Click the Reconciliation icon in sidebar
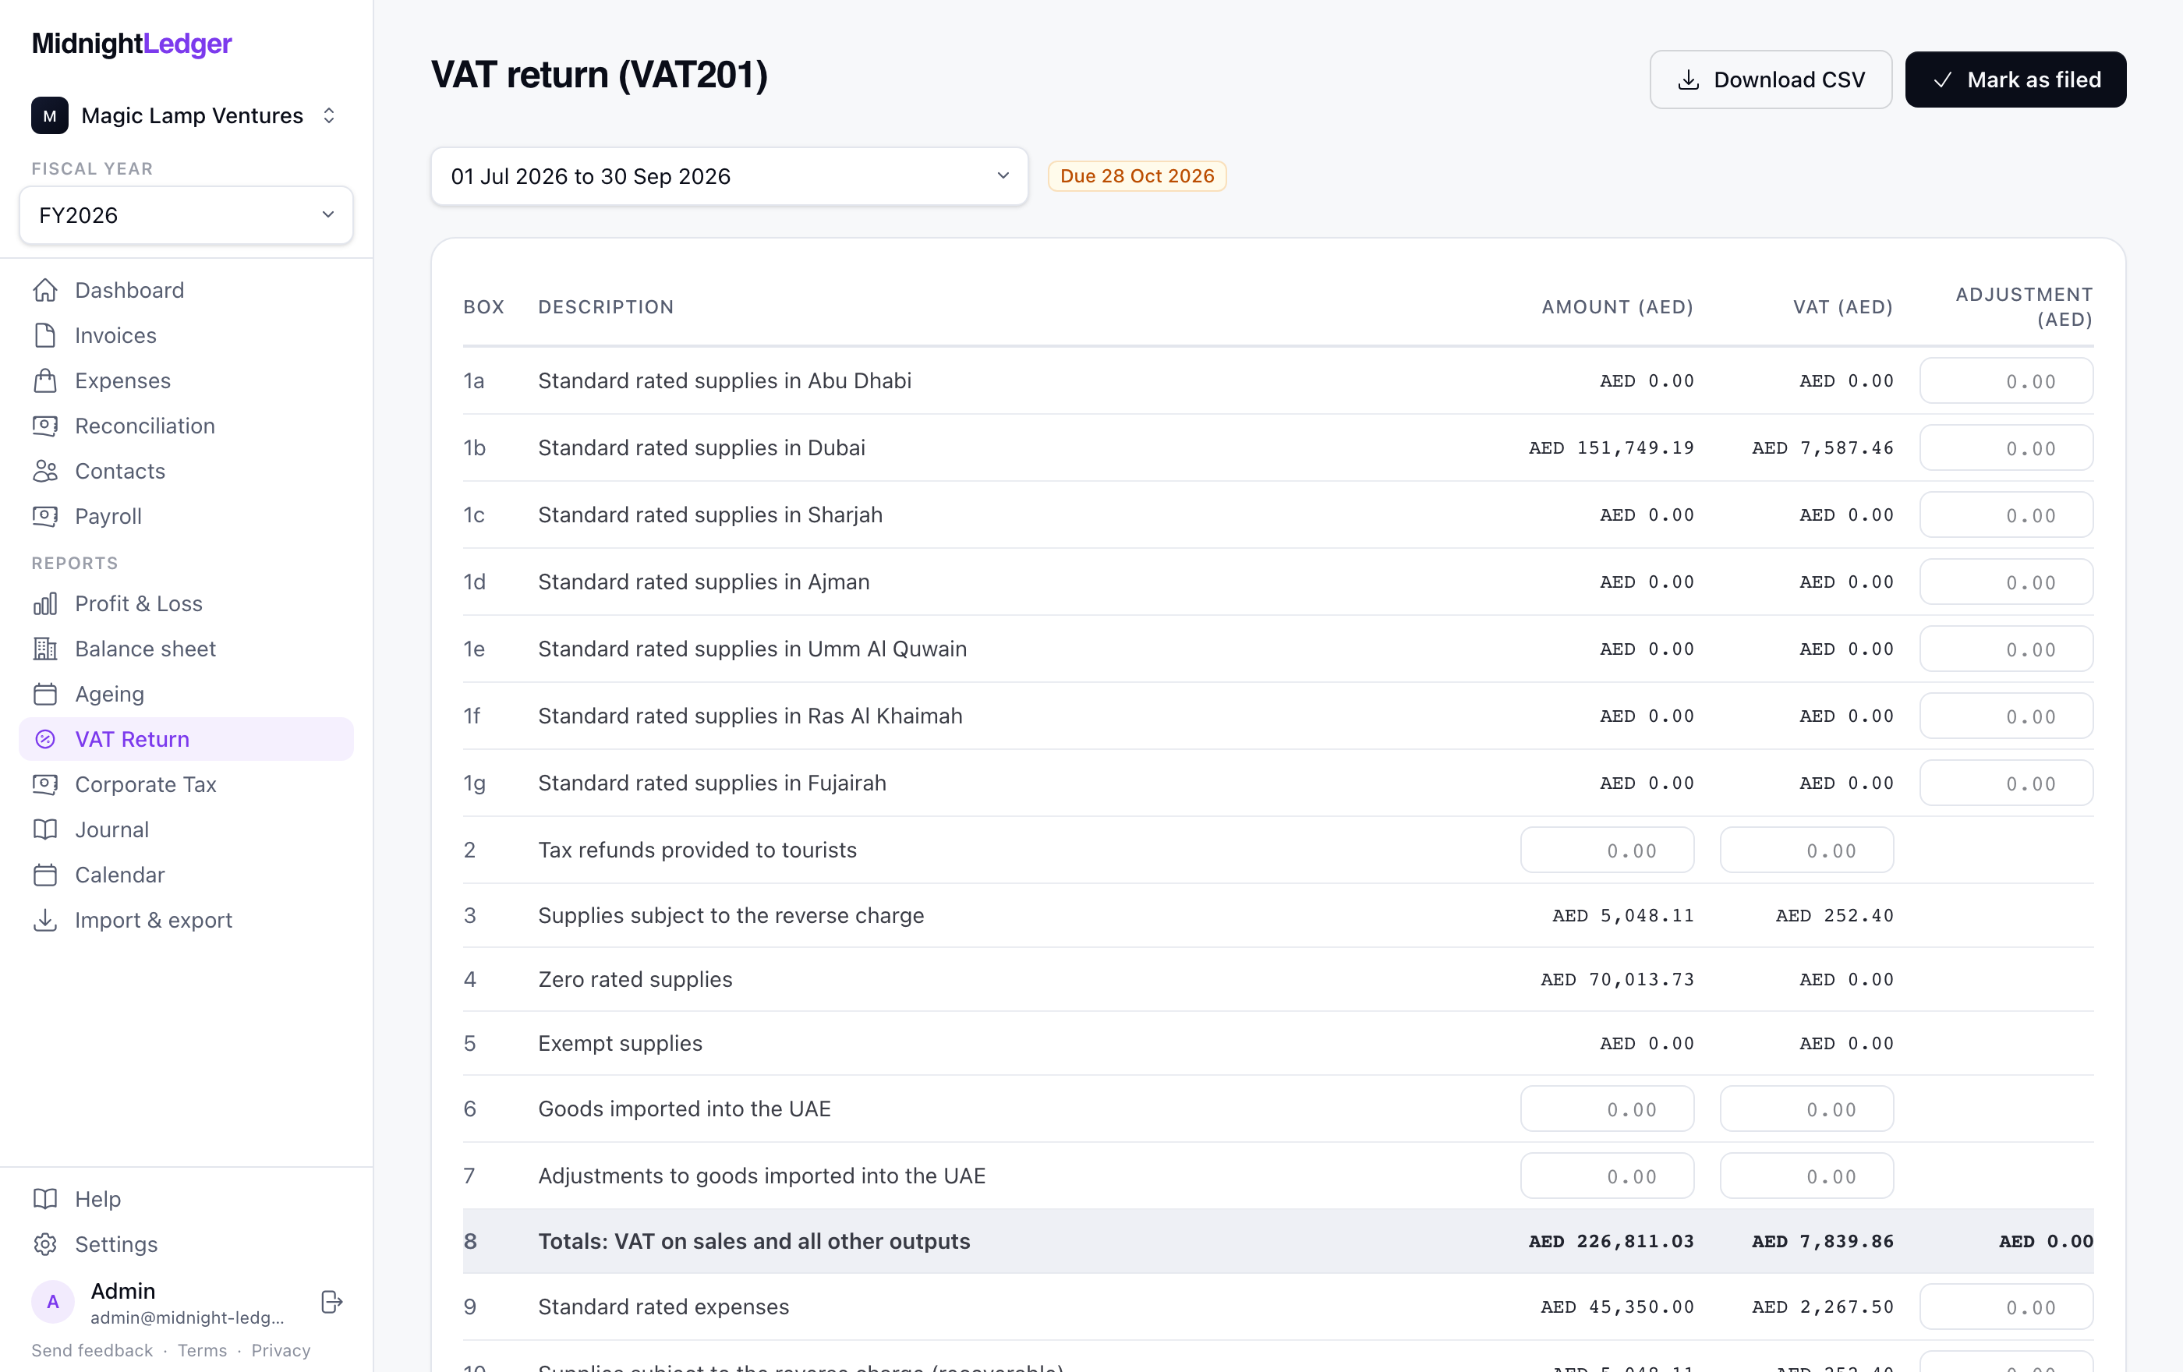 45,426
